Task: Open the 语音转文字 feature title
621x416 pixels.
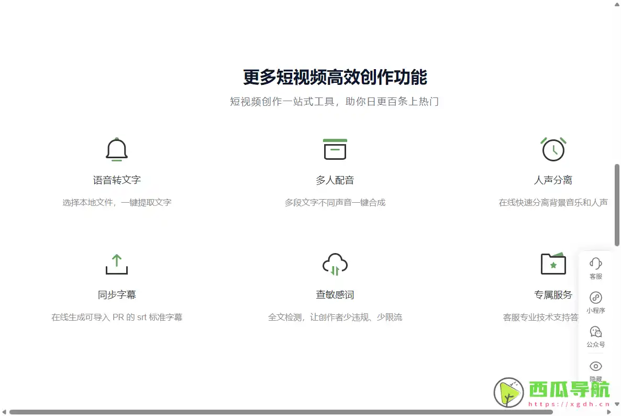Action: coord(117,180)
